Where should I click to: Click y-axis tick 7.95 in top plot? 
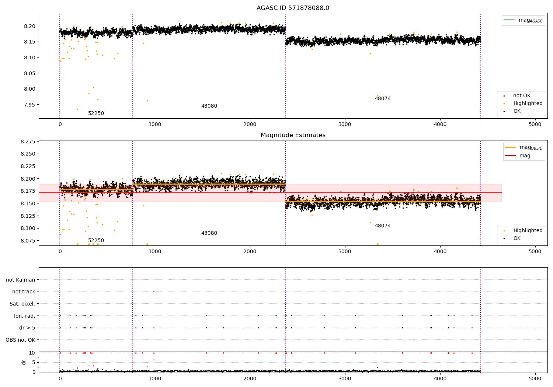click(30, 105)
